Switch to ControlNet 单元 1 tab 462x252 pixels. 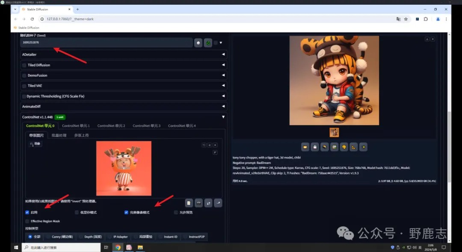(76, 126)
